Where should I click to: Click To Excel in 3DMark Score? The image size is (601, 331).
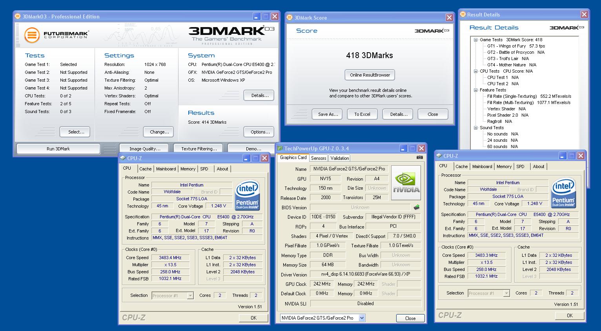(x=362, y=114)
